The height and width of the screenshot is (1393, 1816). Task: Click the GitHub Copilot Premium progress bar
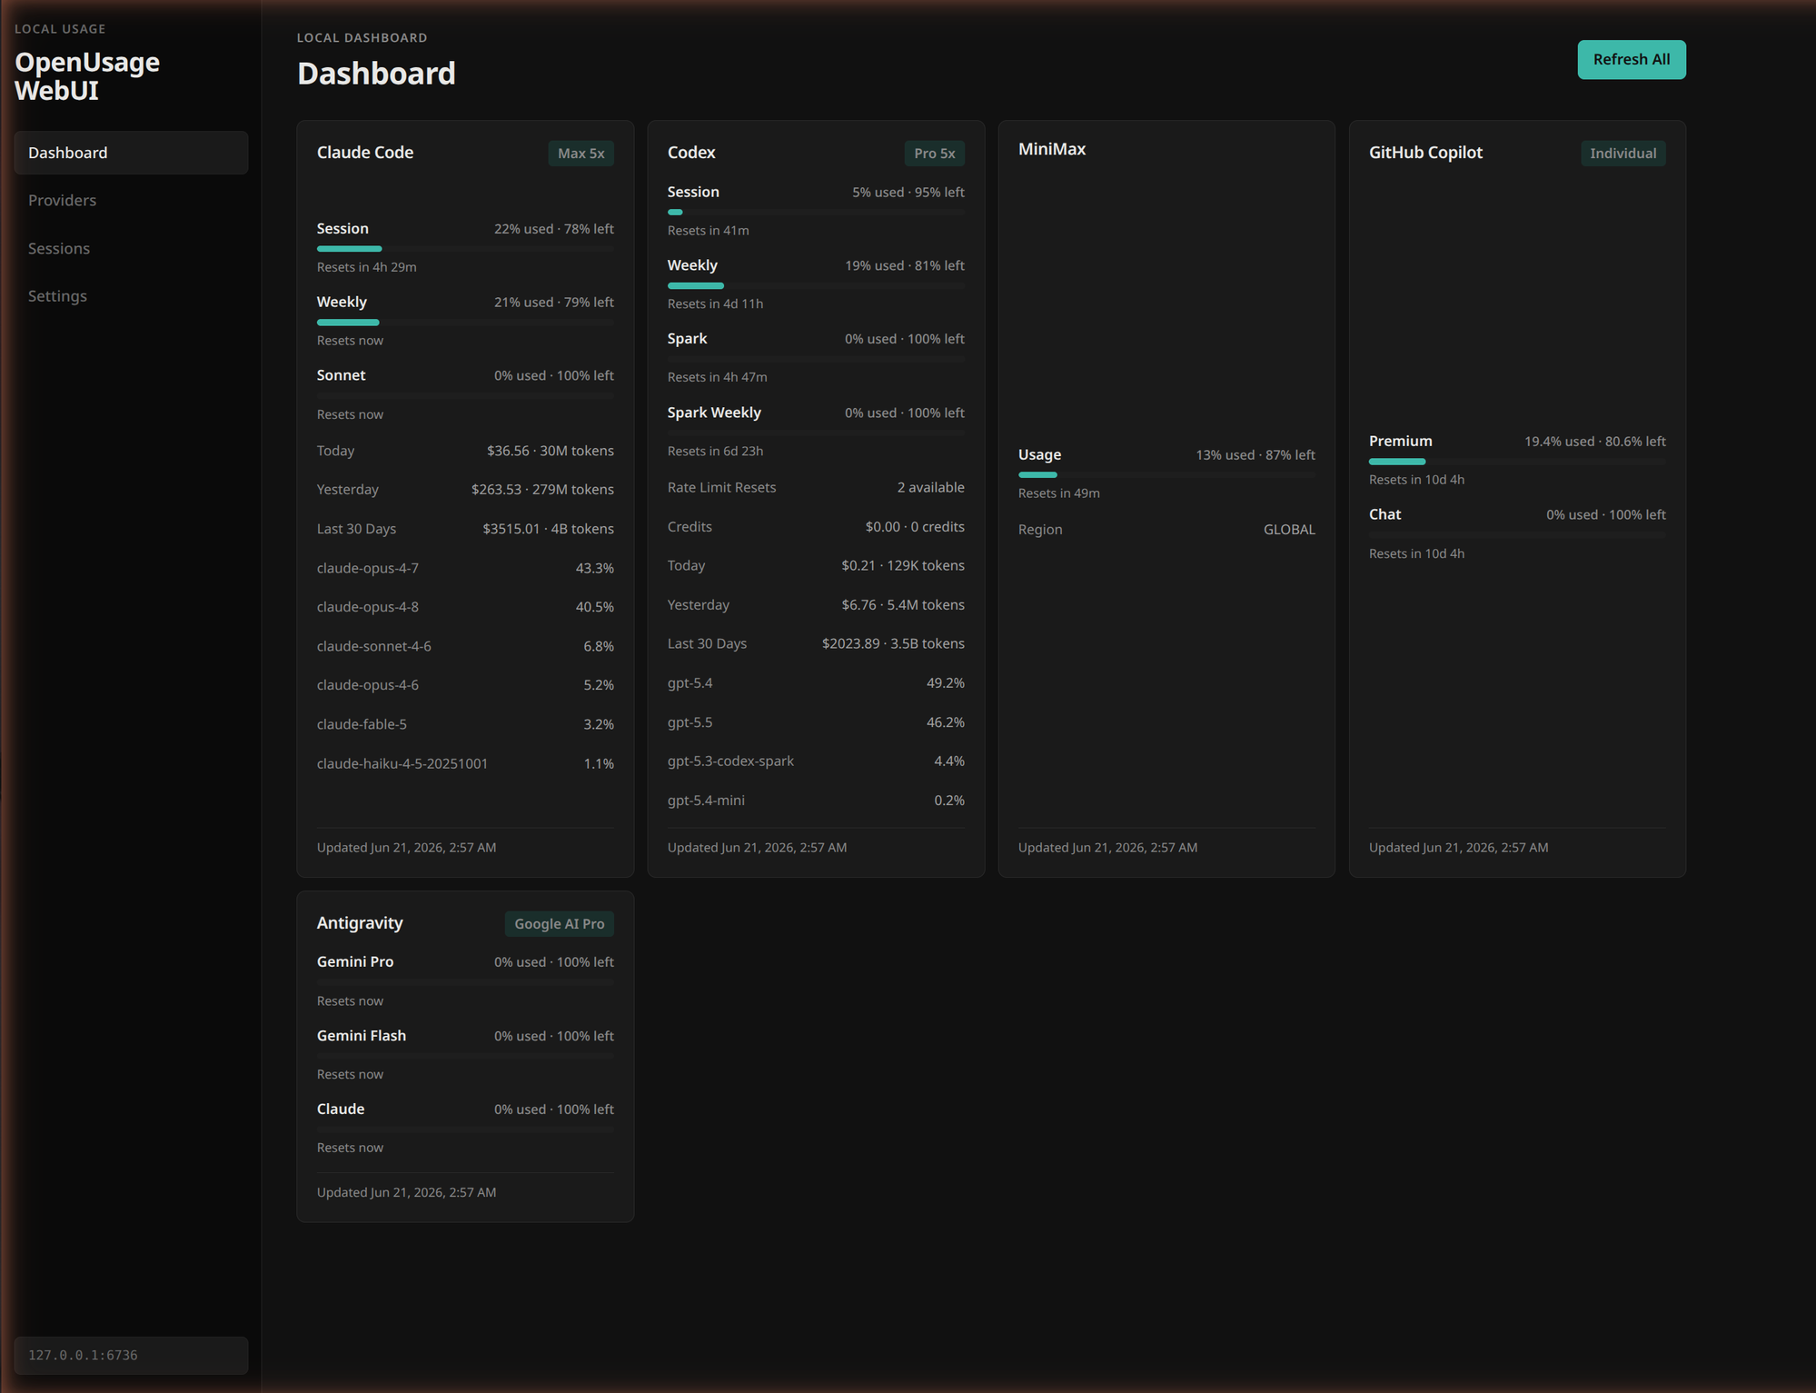[1517, 462]
